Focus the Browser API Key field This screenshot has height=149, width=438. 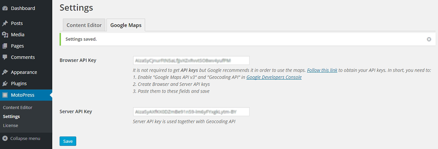click(x=191, y=60)
